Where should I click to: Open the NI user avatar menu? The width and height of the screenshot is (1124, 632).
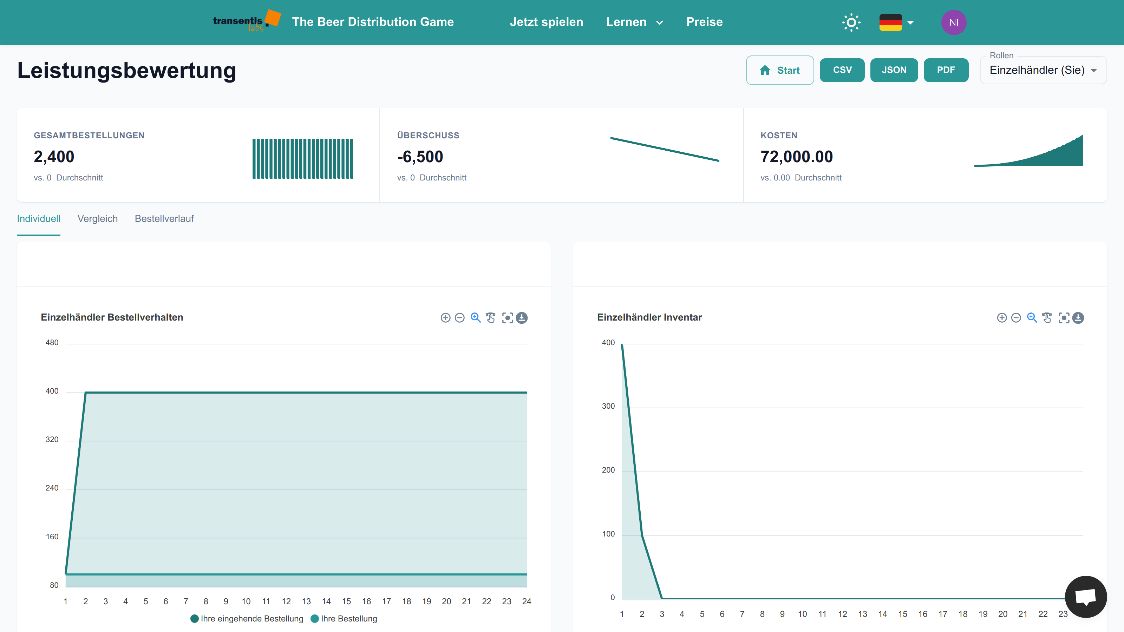pyautogui.click(x=954, y=22)
